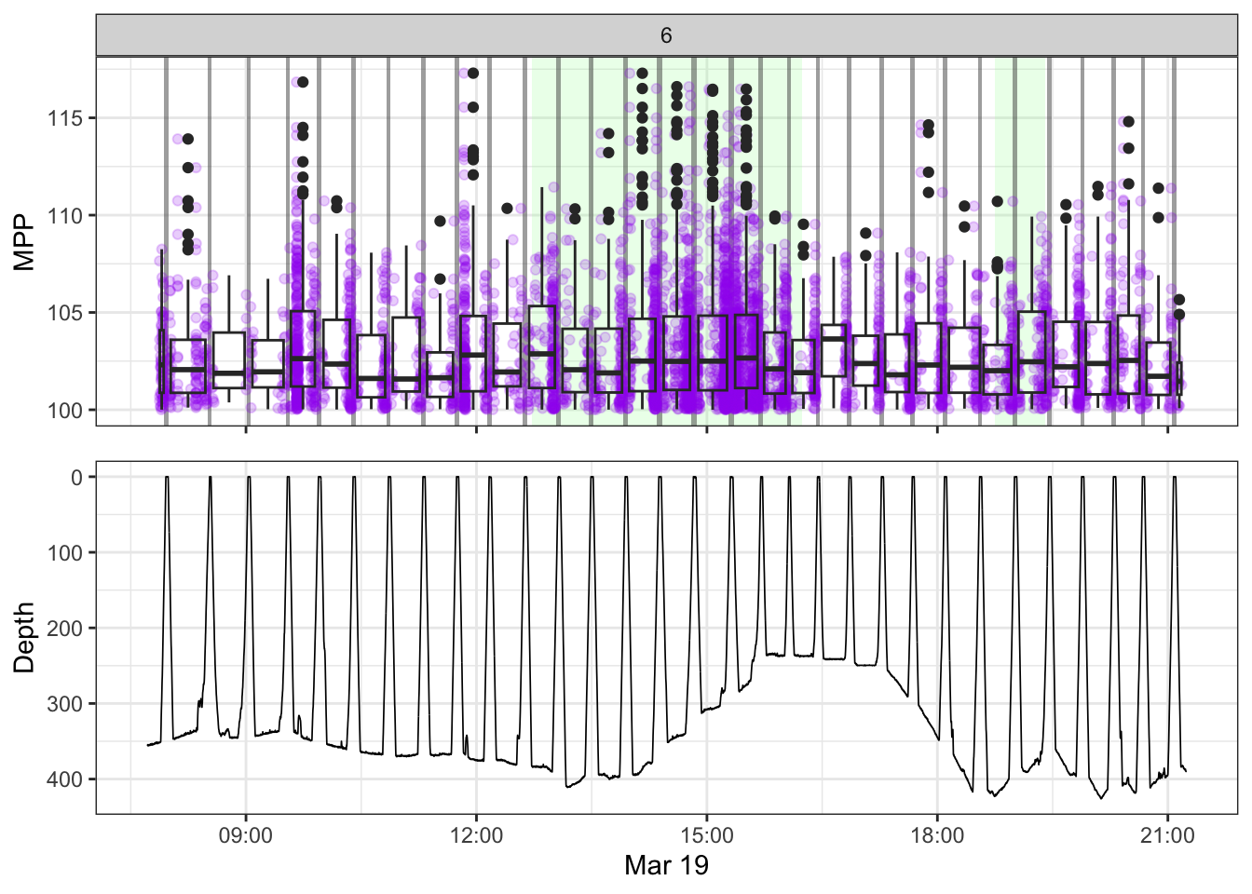Click the facet strip header labeled 6
The image size is (1252, 894).
666,35
